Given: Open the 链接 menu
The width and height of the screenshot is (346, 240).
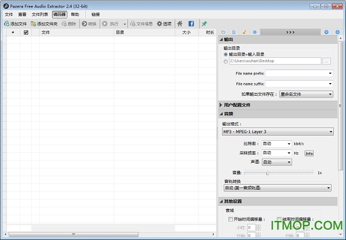Looking at the screenshot, I should pyautogui.click(x=96, y=14).
